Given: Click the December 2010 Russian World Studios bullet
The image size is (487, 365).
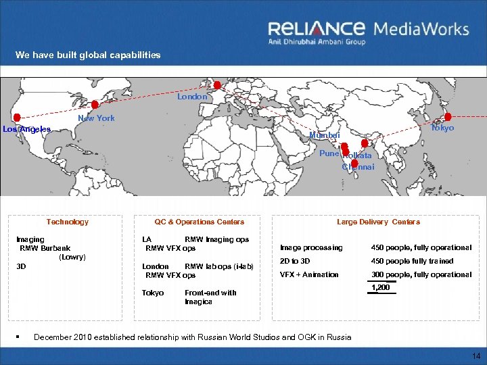Looking at the screenshot, I should 193,337.
